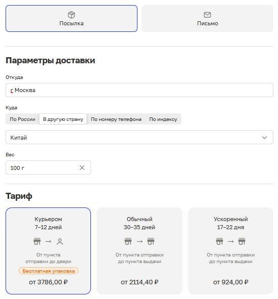The width and height of the screenshot is (278, 299).
Task: Clear the weight field with the X icon
Action: click(x=82, y=167)
